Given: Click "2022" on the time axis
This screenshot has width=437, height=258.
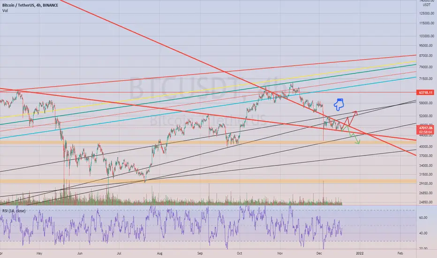Looking at the screenshot, I should pyautogui.click(x=360, y=253).
